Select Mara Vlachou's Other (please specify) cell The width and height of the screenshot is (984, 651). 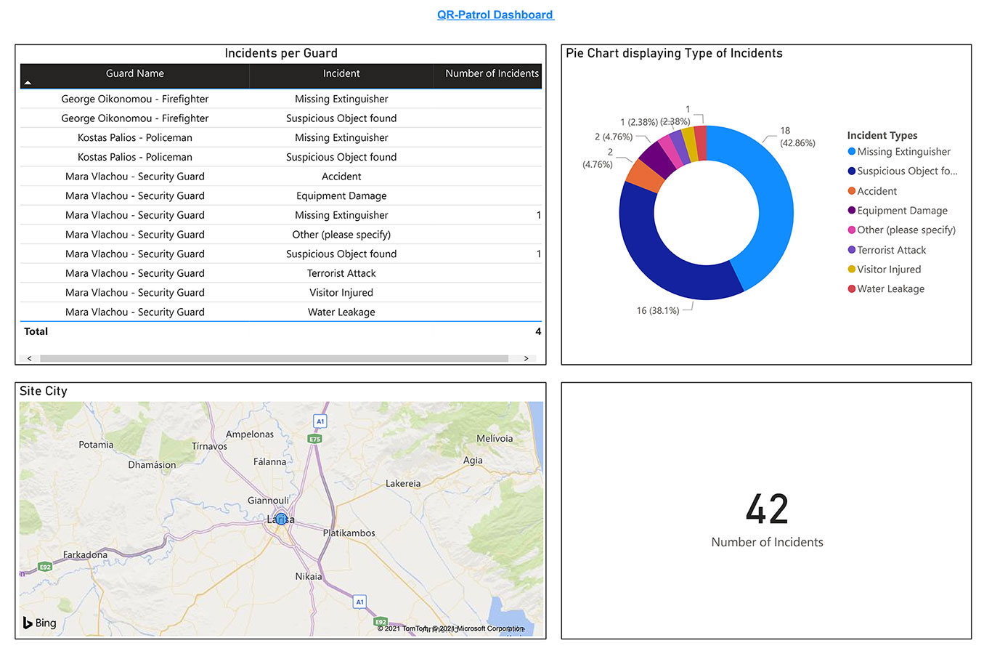[x=341, y=235]
